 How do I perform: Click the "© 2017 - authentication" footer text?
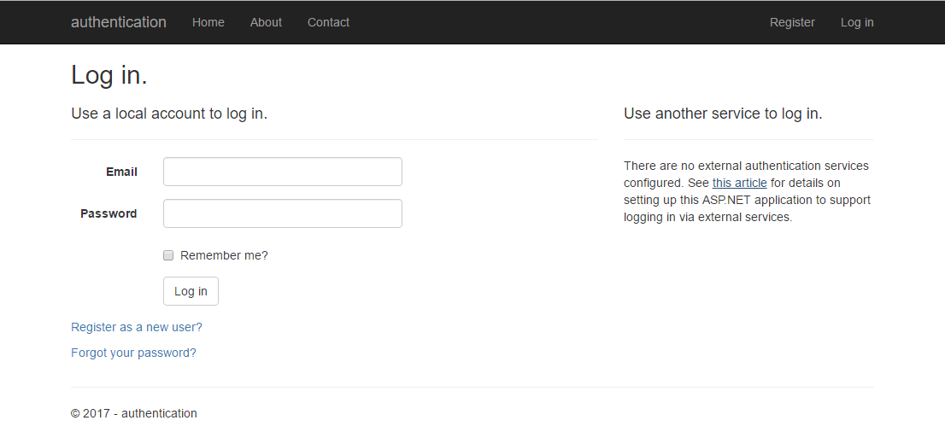(134, 413)
